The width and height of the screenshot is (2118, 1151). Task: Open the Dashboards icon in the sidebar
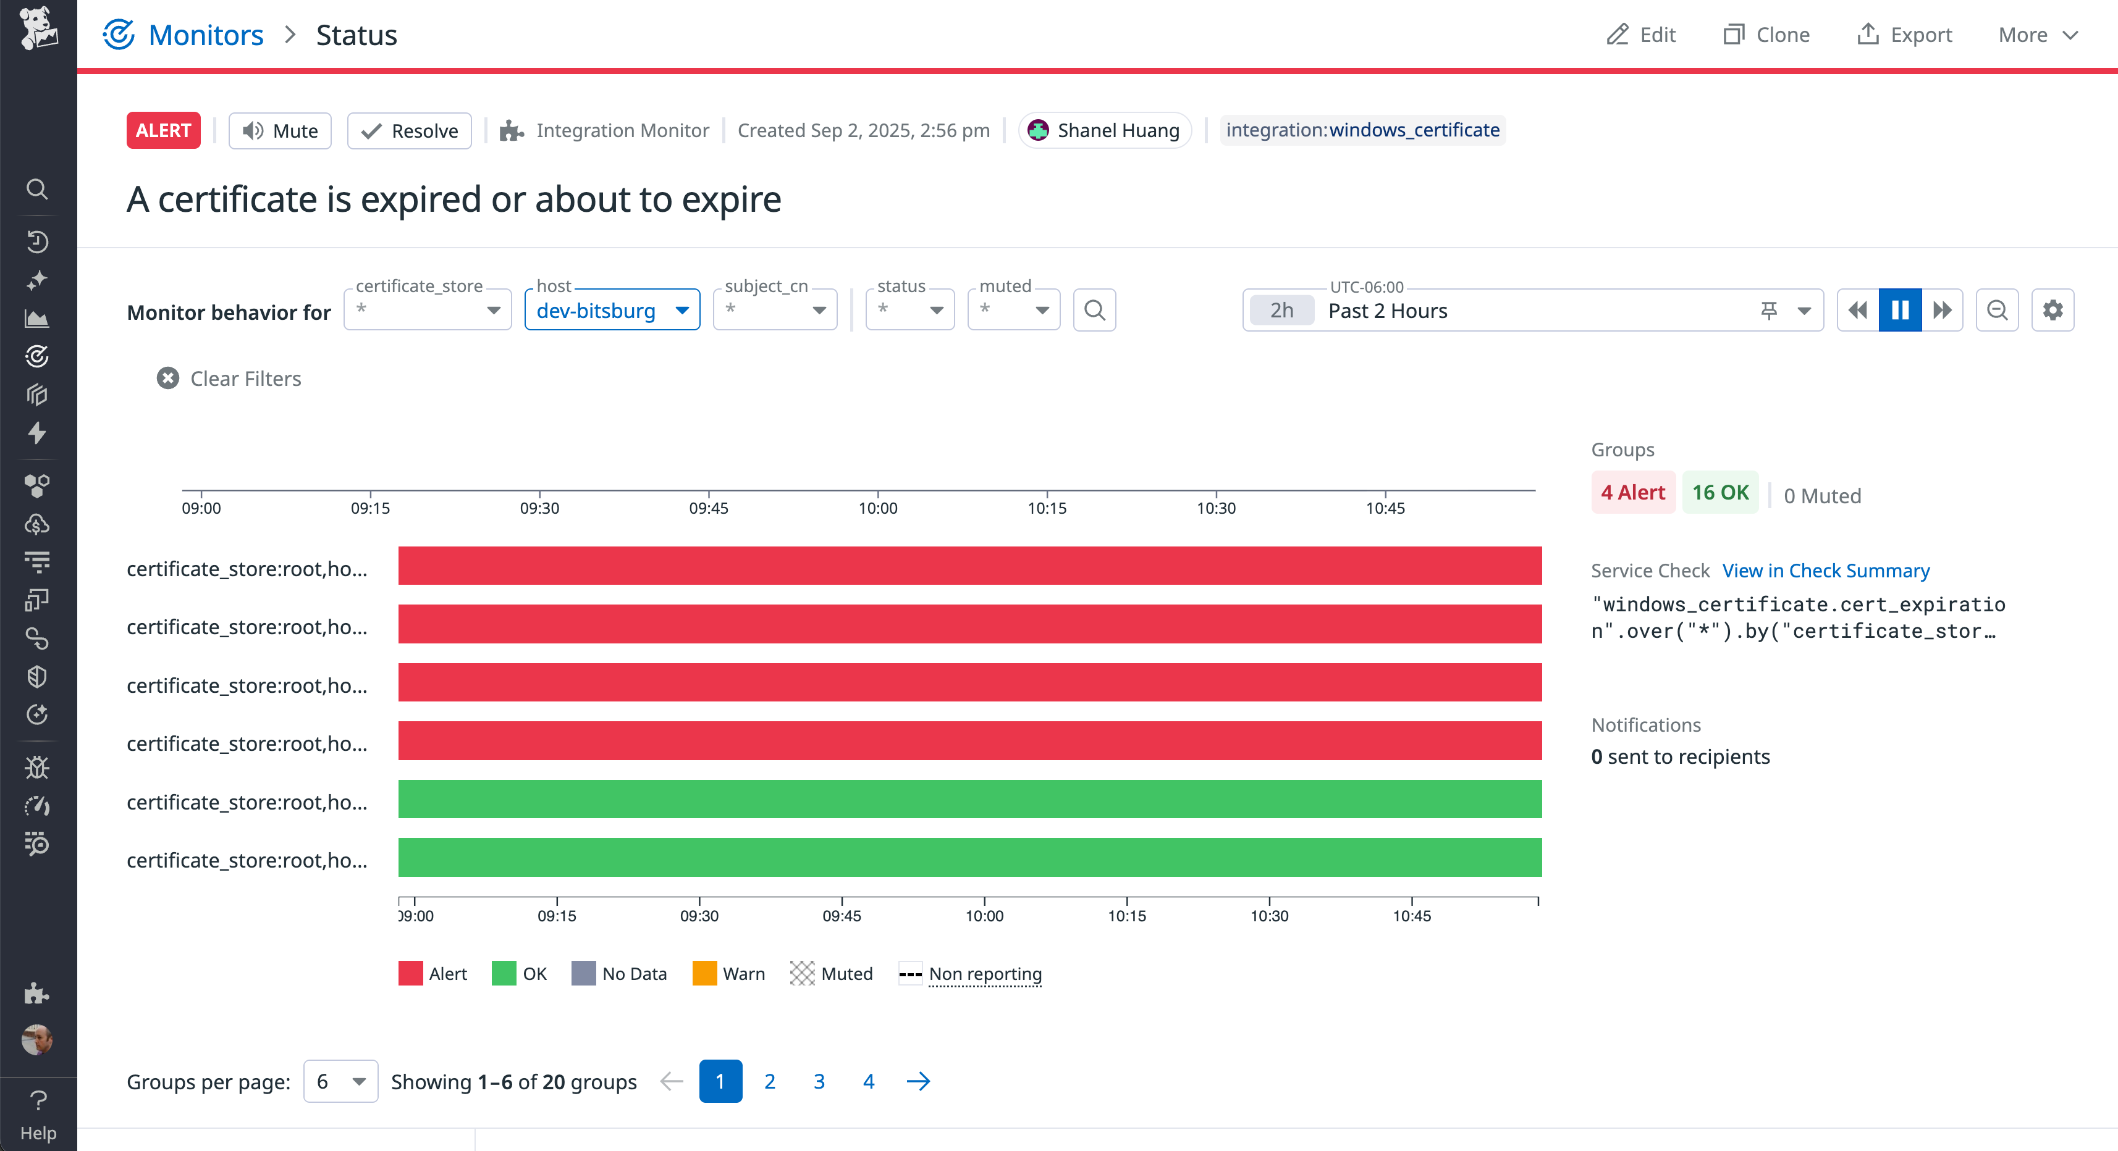point(37,319)
